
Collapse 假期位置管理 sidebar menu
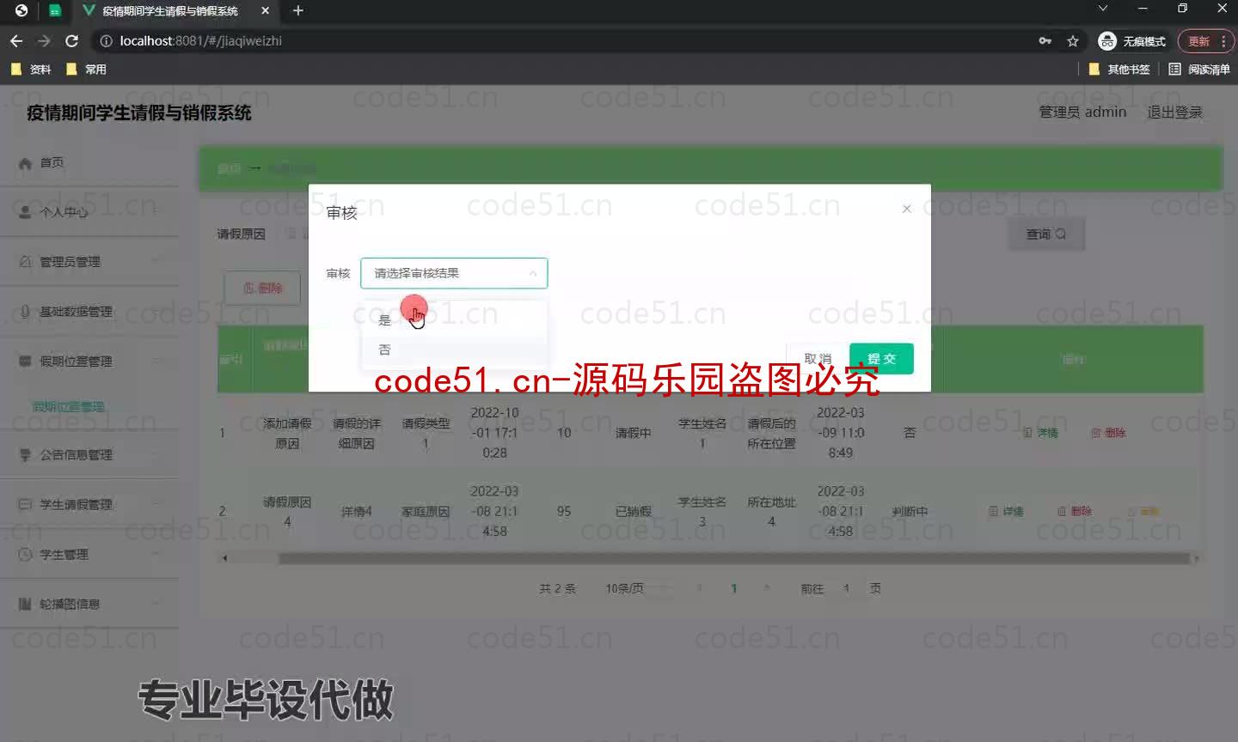pyautogui.click(x=89, y=362)
